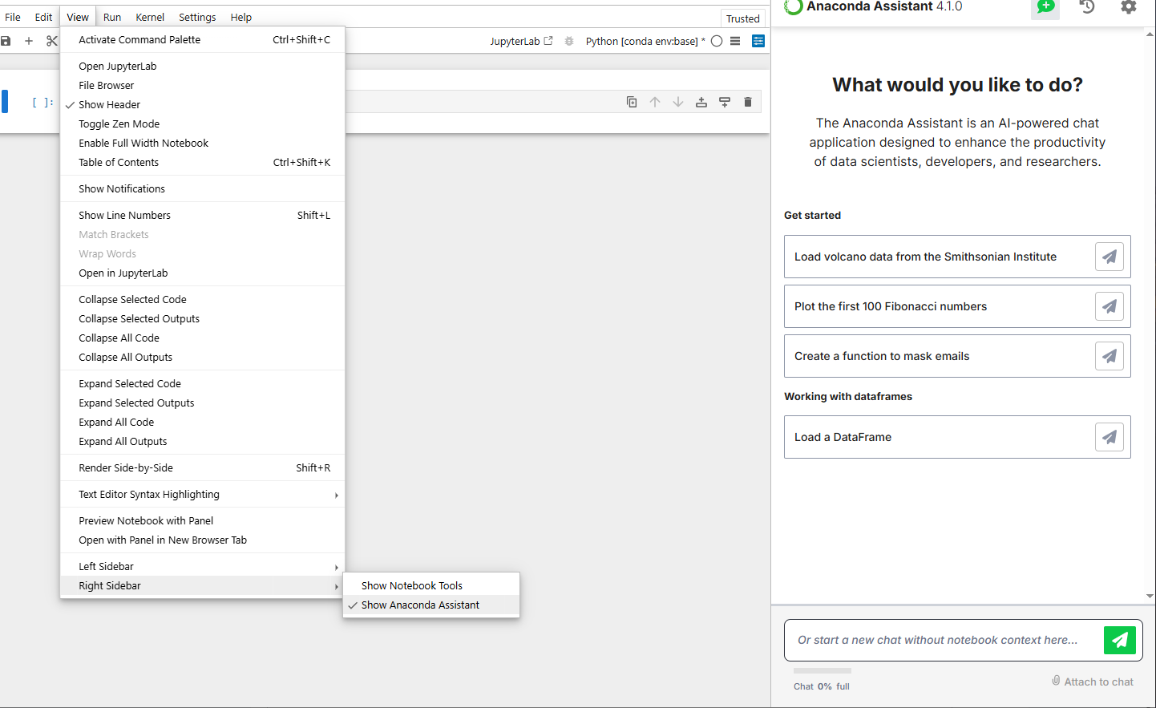This screenshot has height=708, width=1156.
Task: Start a new chat in Anaconda Assistant
Action: pos(1045,7)
